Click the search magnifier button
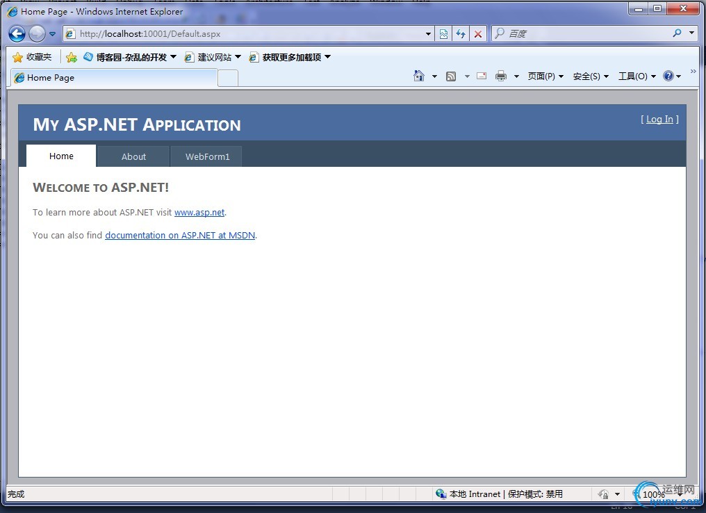This screenshot has width=706, height=513. 678,33
